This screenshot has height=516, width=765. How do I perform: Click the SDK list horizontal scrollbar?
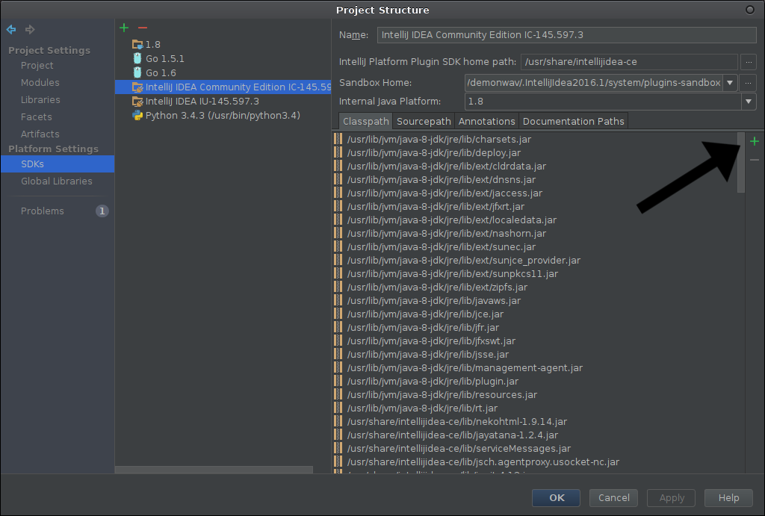214,470
